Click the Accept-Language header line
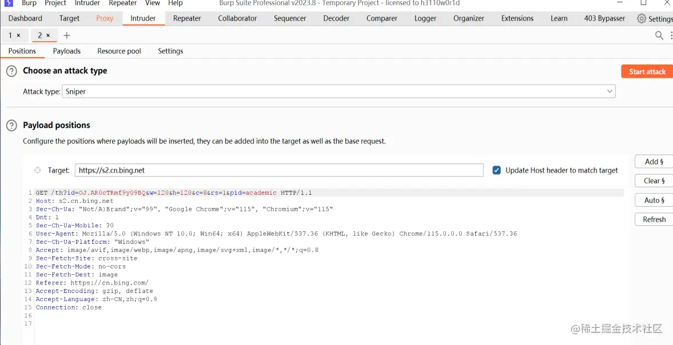Screen dimensions: 673x345 click(97, 299)
